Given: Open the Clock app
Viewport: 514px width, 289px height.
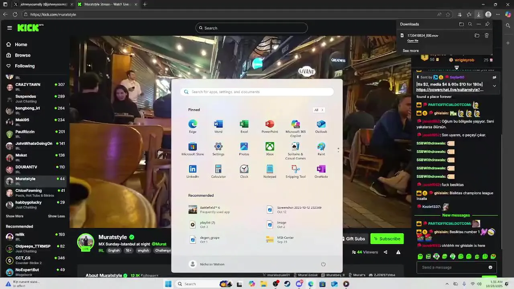Looking at the screenshot, I should point(244,171).
